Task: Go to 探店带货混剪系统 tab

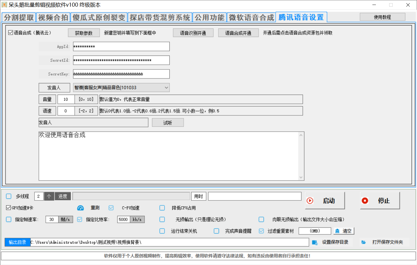Action: click(x=160, y=17)
